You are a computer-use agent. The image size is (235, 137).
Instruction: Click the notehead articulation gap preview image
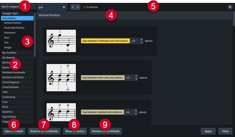tap(61, 41)
